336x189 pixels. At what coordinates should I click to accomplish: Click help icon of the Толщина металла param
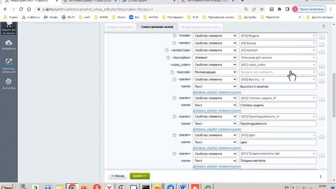click(174, 154)
